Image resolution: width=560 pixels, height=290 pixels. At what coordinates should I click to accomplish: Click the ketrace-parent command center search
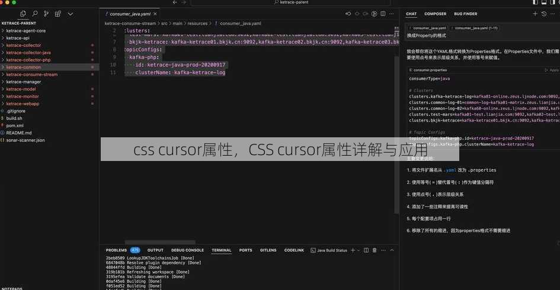(x=290, y=2)
